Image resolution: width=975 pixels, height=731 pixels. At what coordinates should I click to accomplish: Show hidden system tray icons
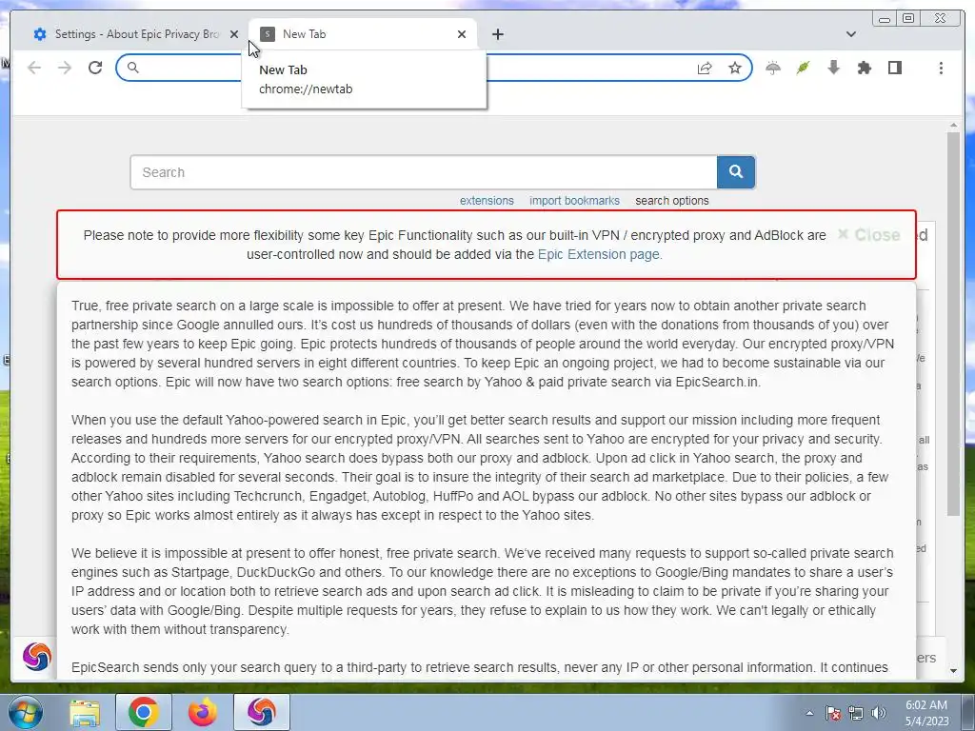pyautogui.click(x=809, y=713)
